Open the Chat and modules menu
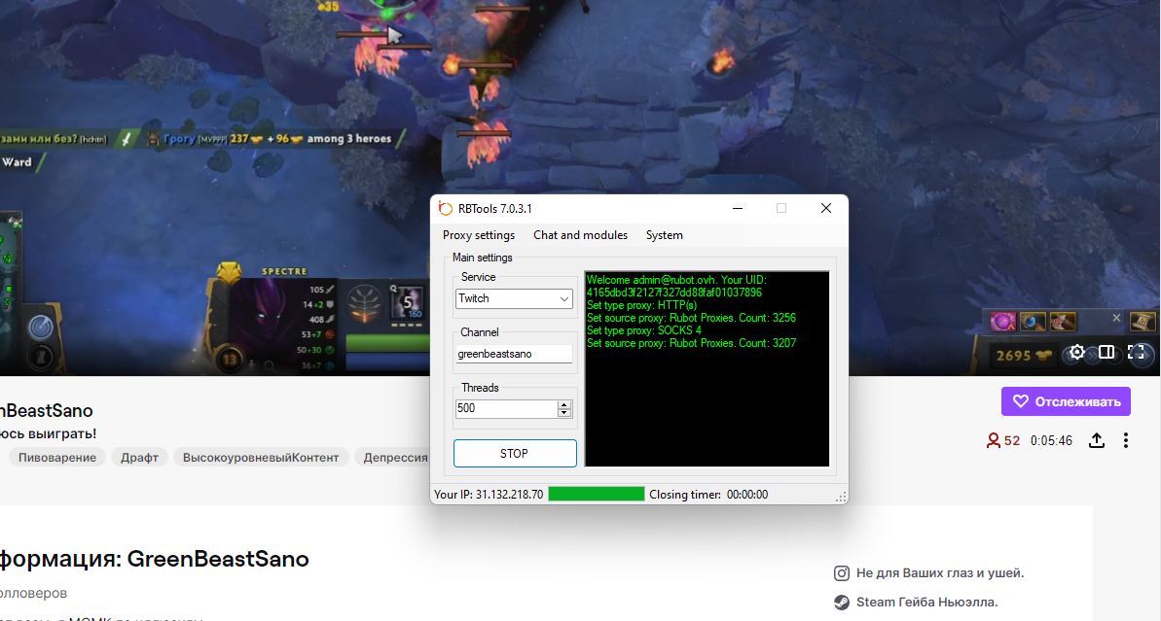1161x621 pixels. [580, 235]
